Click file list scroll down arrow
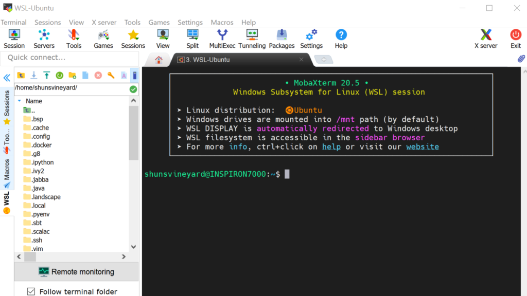The image size is (527, 296). click(134, 247)
